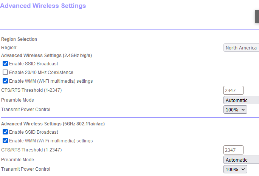
Task: Open 2.4GHz Preamble Mode dropdown
Action: [x=241, y=100]
